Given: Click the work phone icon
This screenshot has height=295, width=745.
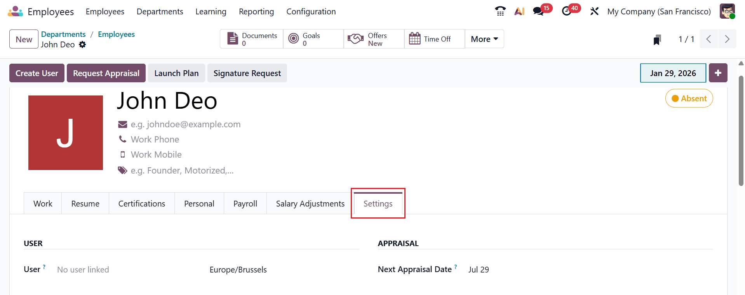Looking at the screenshot, I should (x=122, y=139).
